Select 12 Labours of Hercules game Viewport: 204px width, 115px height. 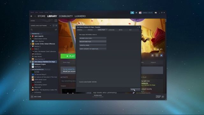(x=44, y=77)
